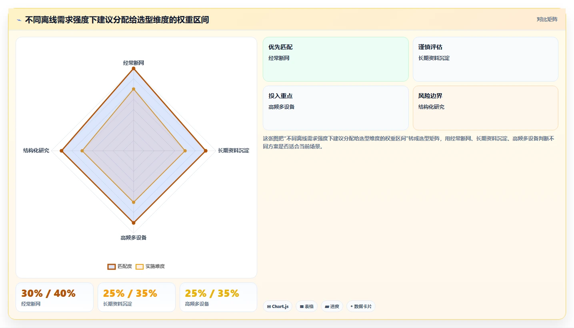
Task: Open the 风险边界 card
Action: point(485,108)
